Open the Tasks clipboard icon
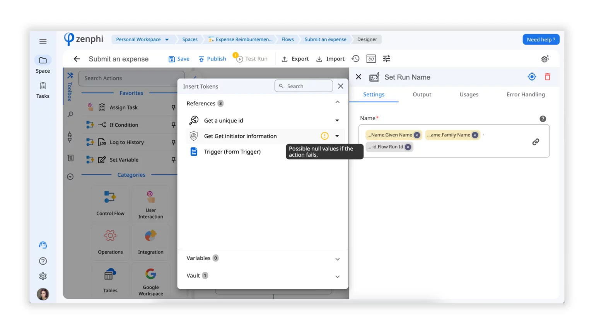Viewport: 594px width, 334px height. pos(43,86)
